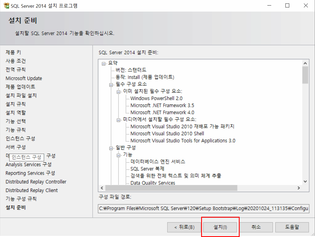
Task: Select the 기능 규칙 step
Action: [16, 130]
